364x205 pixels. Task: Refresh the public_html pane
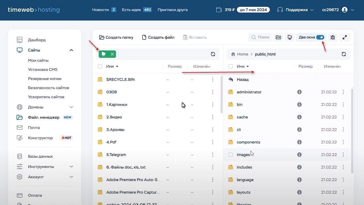point(344,54)
